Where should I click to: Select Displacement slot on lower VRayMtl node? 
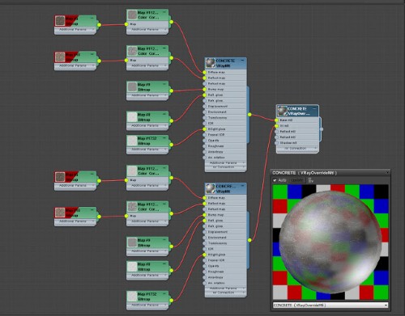pyautogui.click(x=226, y=232)
